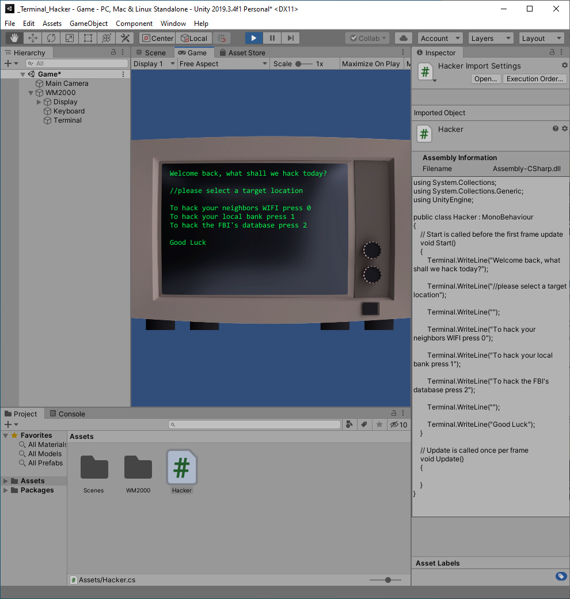Open the GameObject menu
The width and height of the screenshot is (570, 599).
click(89, 24)
